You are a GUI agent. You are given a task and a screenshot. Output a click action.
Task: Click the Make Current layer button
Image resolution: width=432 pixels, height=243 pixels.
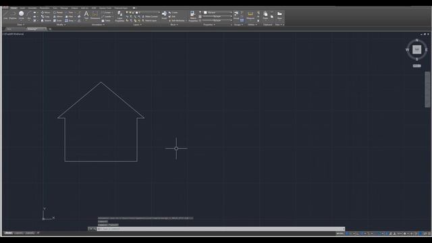[150, 16]
